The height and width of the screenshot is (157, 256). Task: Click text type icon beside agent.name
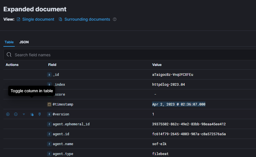tap(49, 144)
